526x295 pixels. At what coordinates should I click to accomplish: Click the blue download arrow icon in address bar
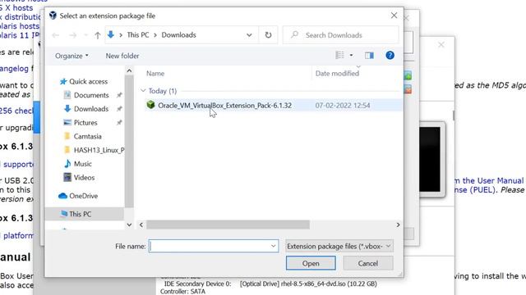(x=111, y=34)
